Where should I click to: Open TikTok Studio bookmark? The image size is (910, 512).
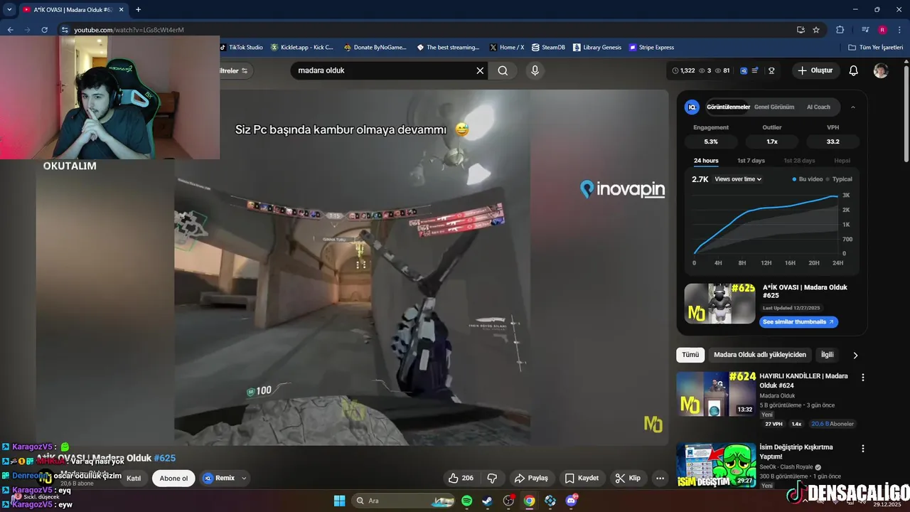pos(241,48)
